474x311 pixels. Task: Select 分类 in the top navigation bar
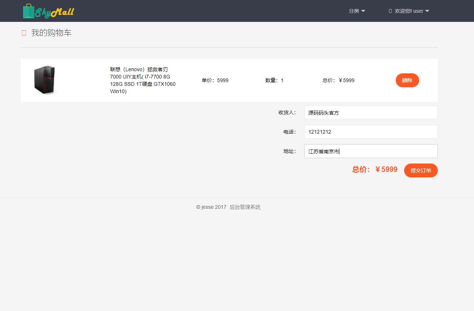[354, 11]
